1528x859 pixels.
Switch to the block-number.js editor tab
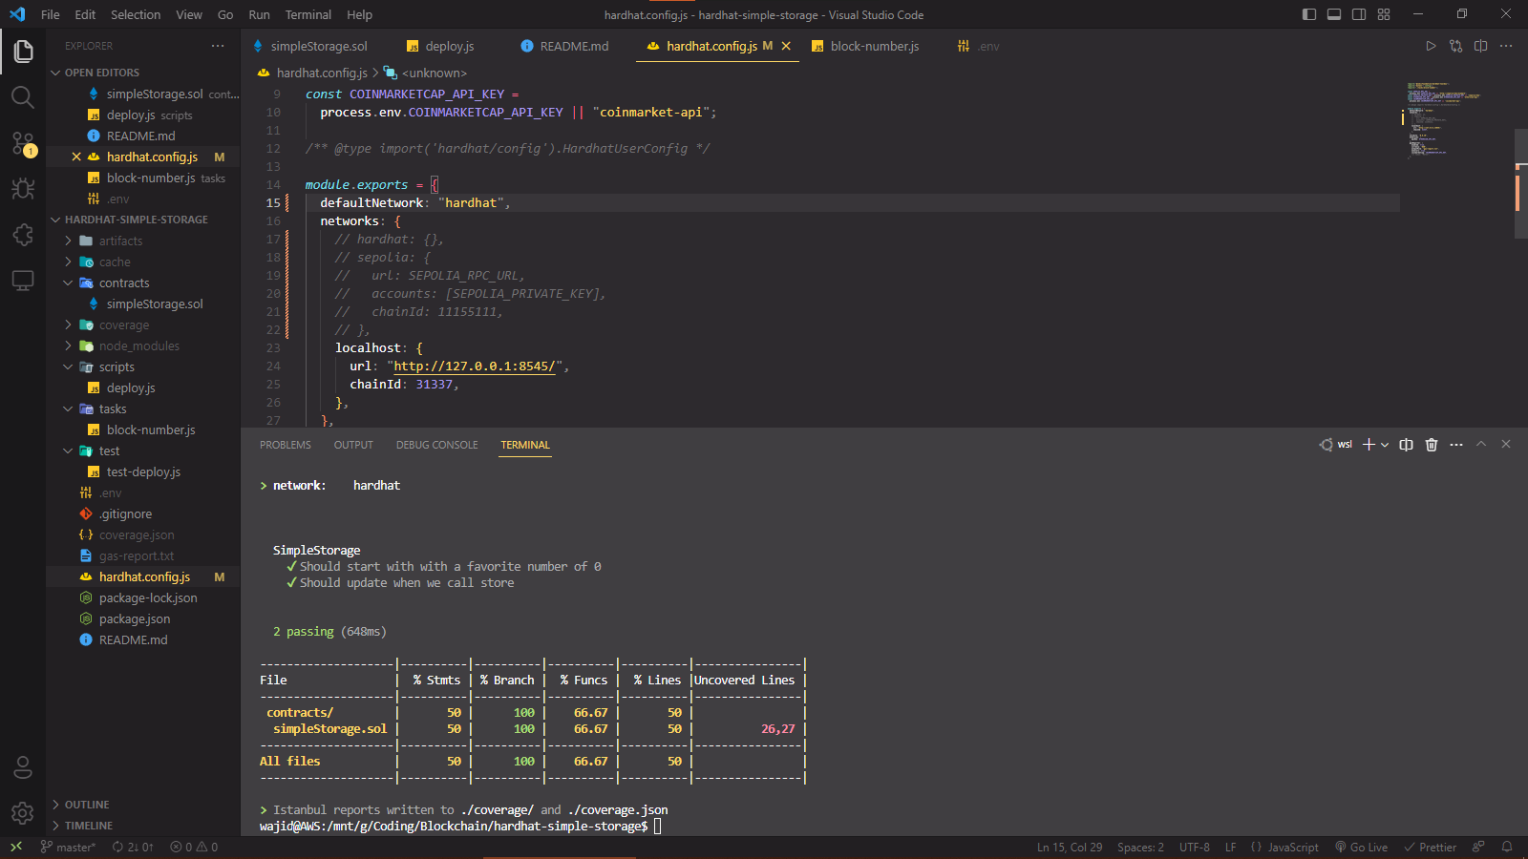865,46
